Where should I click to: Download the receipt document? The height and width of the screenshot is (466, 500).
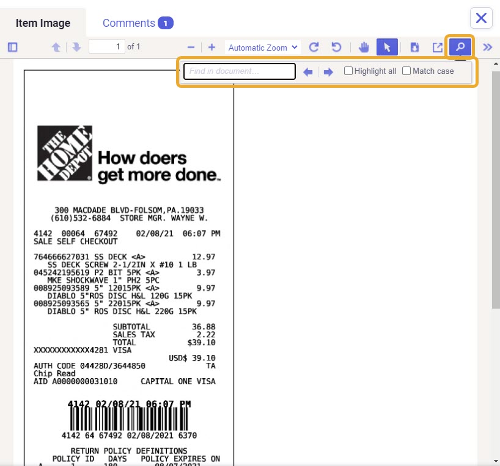414,48
